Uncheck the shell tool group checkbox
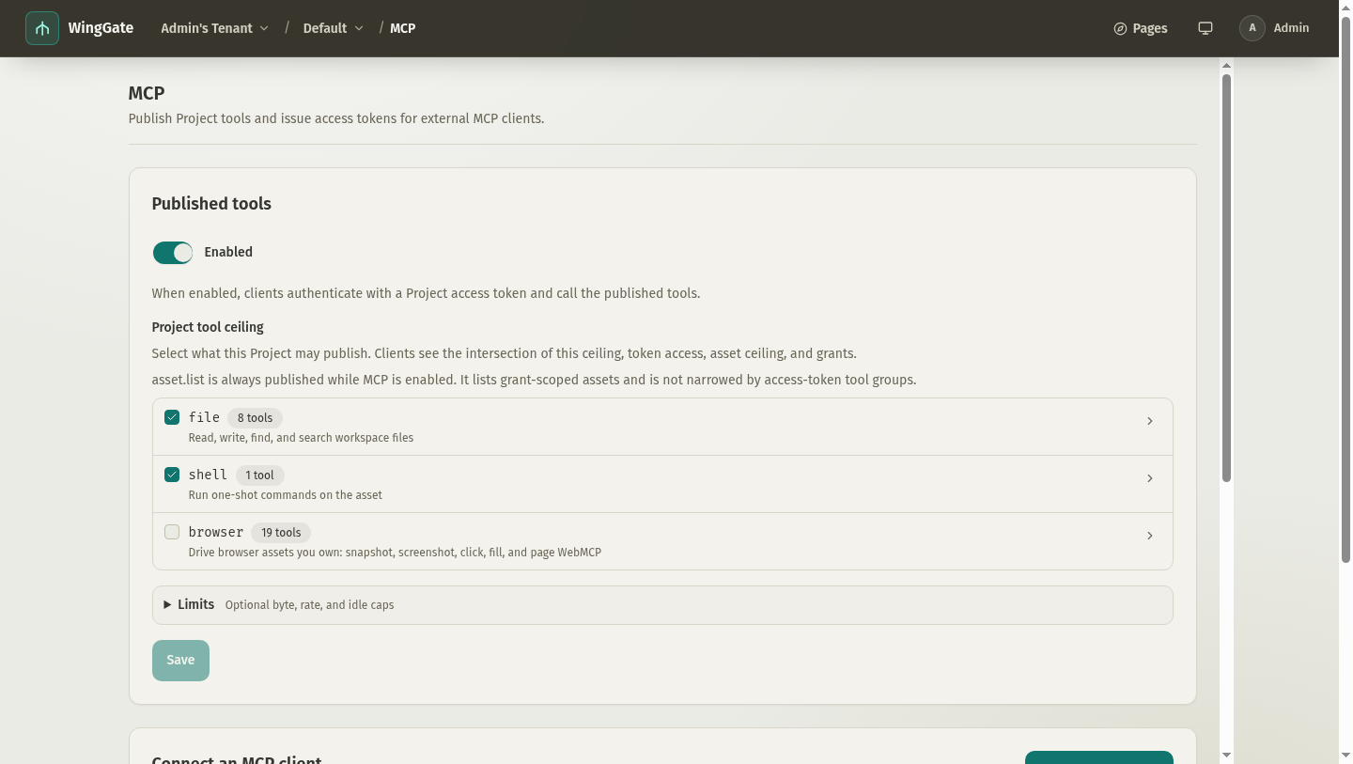 coord(172,475)
